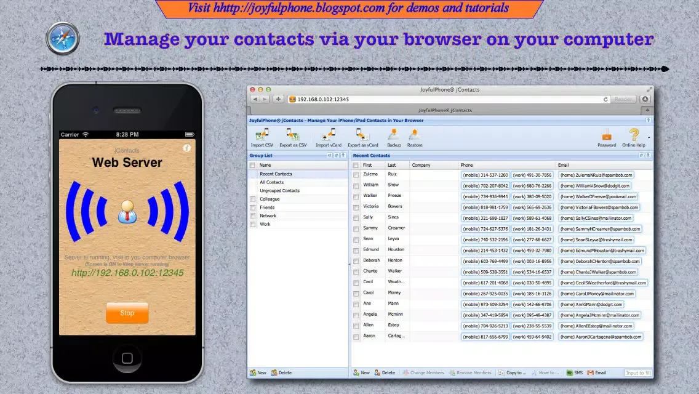Tap the Stop button on the iPhone
This screenshot has width=699, height=394.
tap(127, 313)
